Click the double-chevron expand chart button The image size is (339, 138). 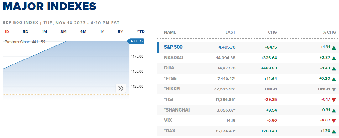pyautogui.click(x=121, y=88)
